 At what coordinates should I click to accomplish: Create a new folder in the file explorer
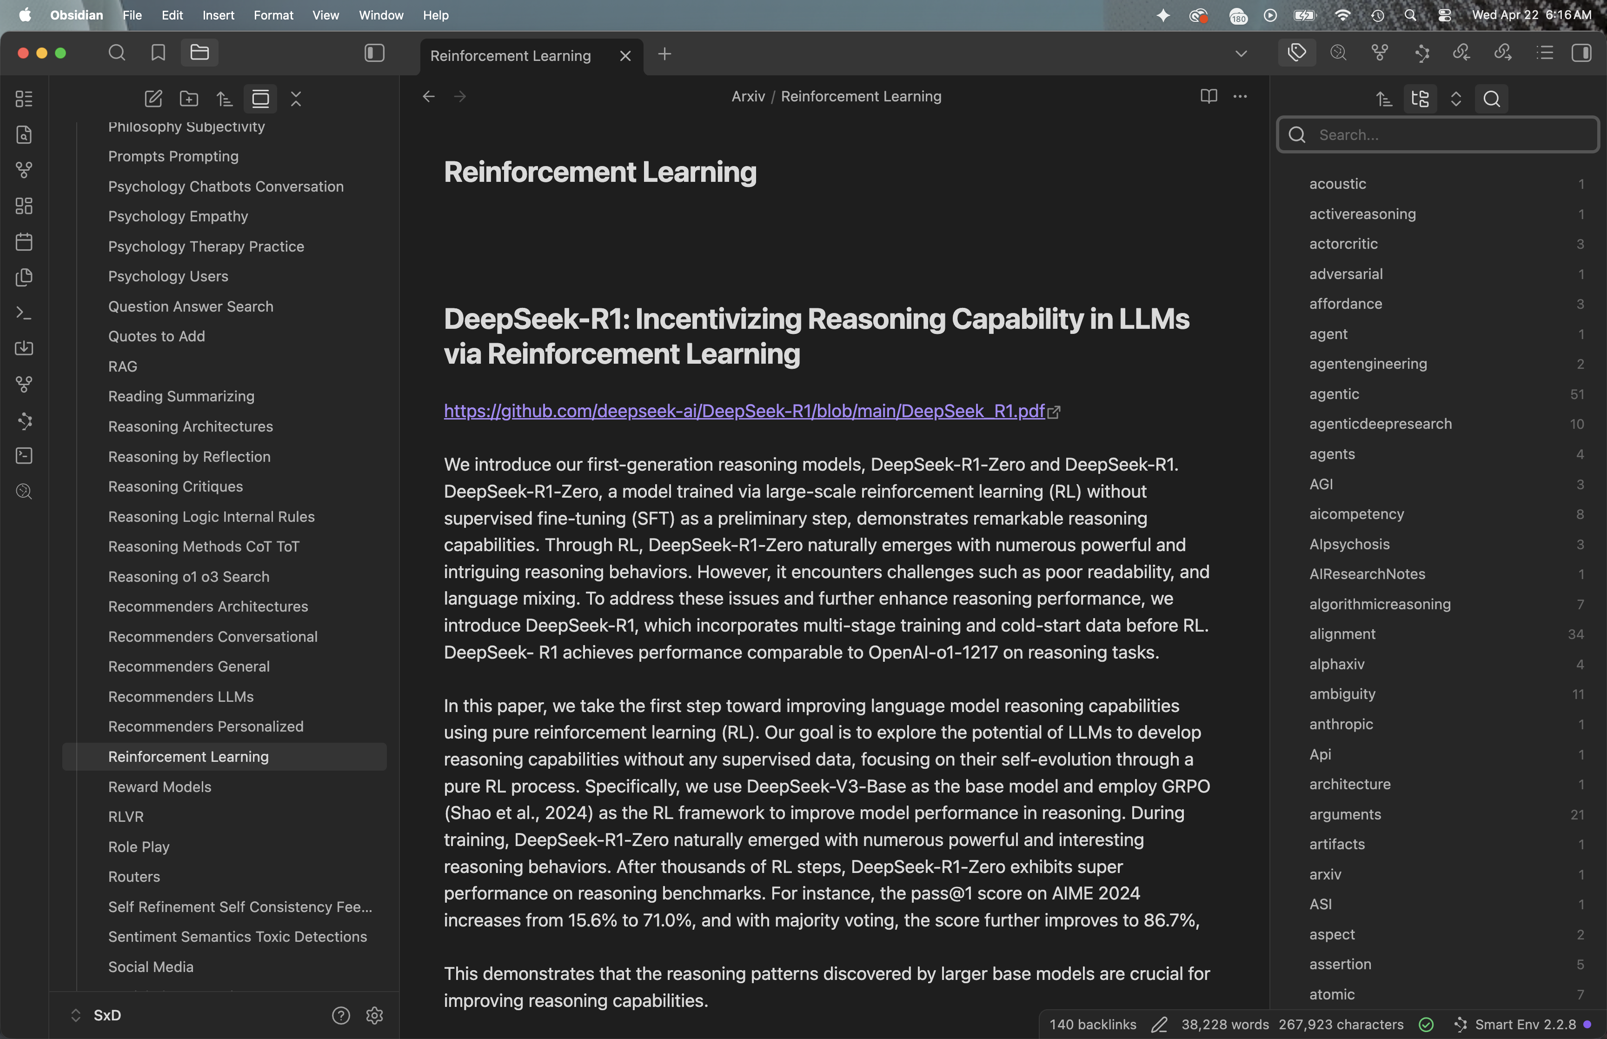click(189, 99)
